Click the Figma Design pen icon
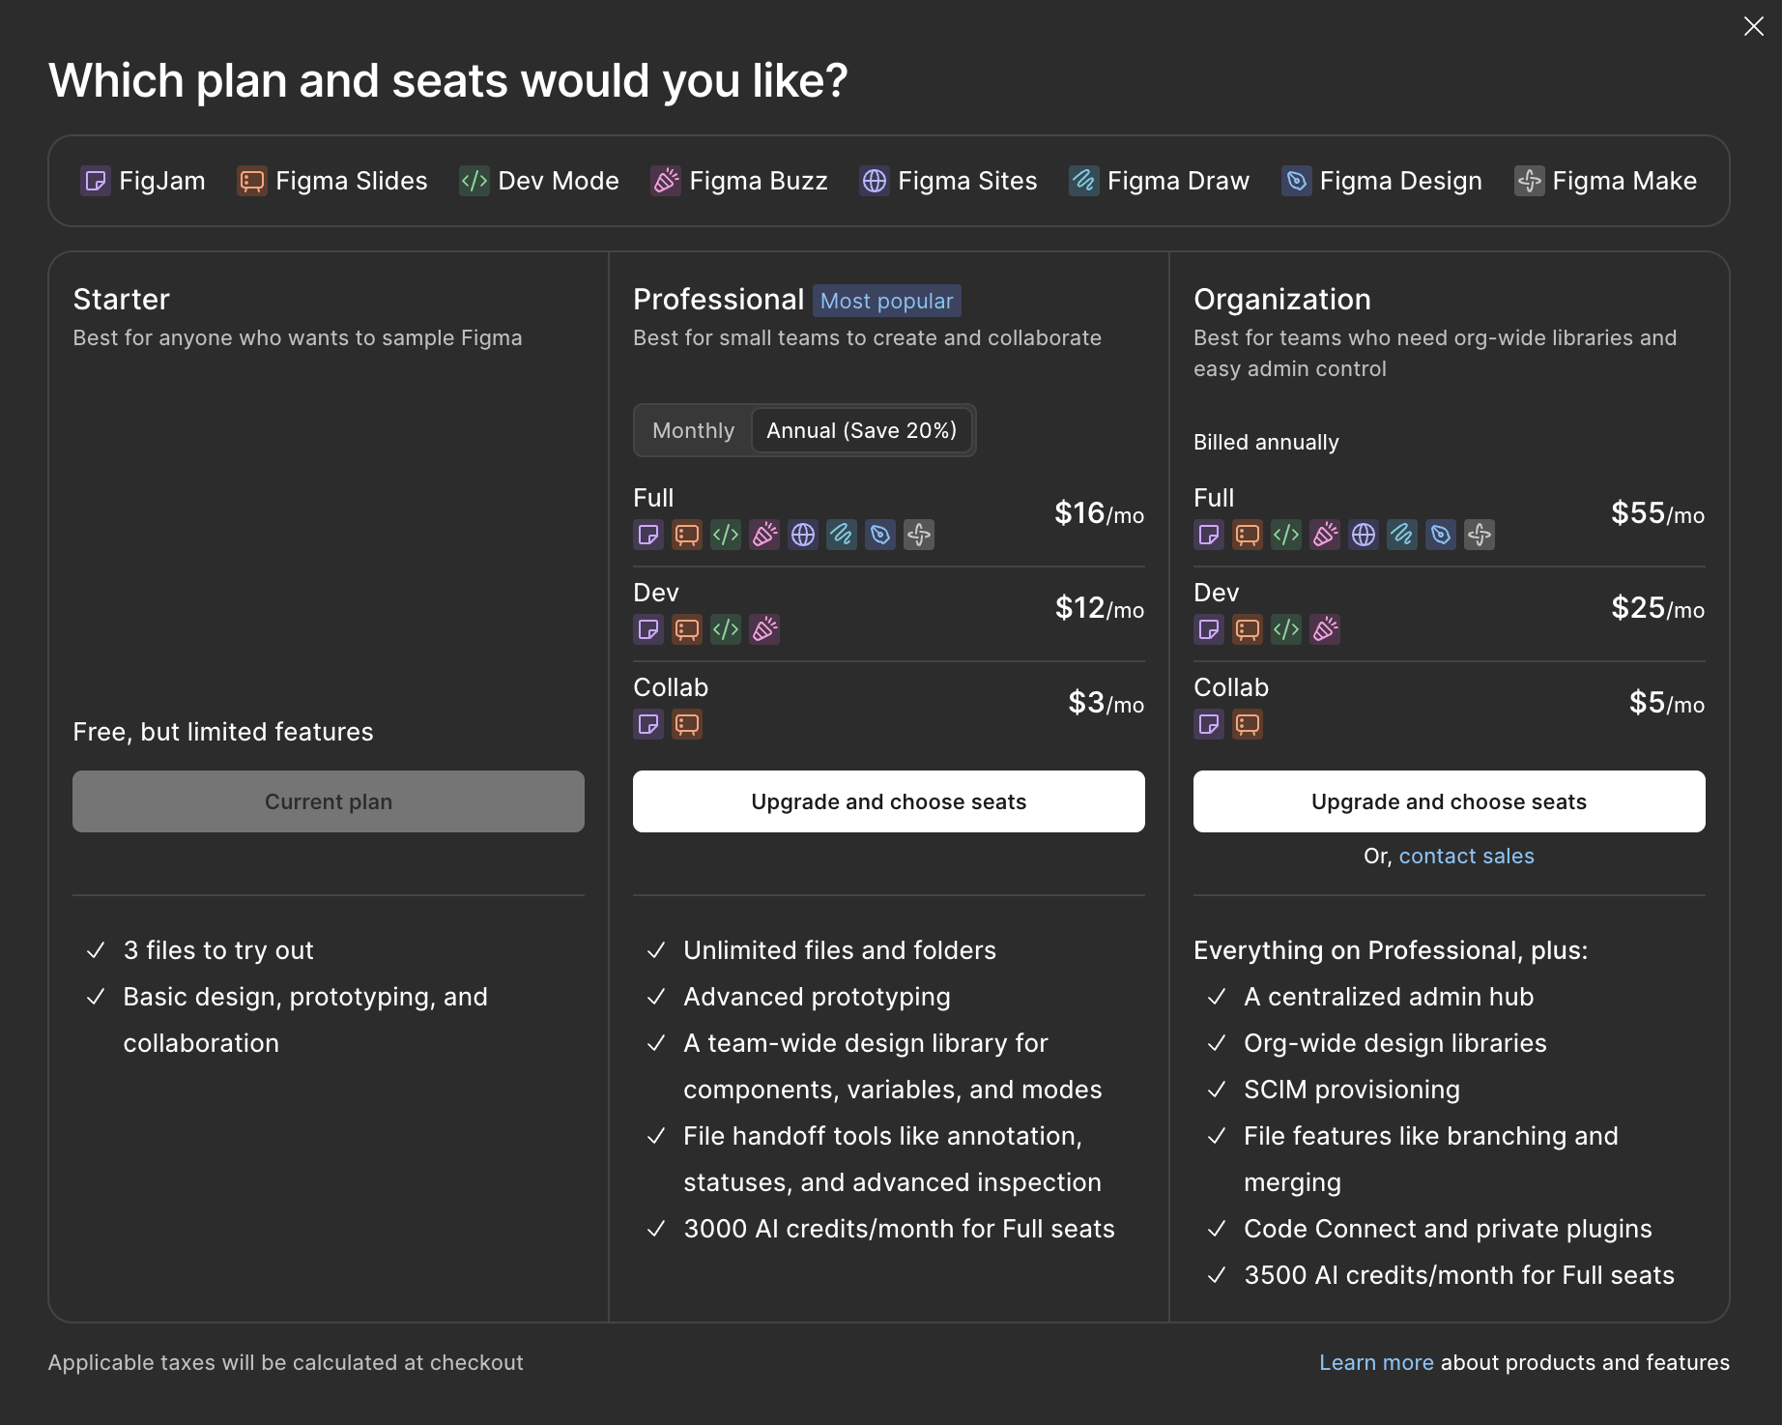This screenshot has height=1425, width=1782. [1297, 181]
